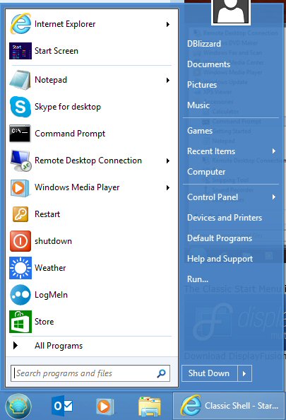
Task: Click the Start Screen tile icon
Action: click(x=20, y=51)
